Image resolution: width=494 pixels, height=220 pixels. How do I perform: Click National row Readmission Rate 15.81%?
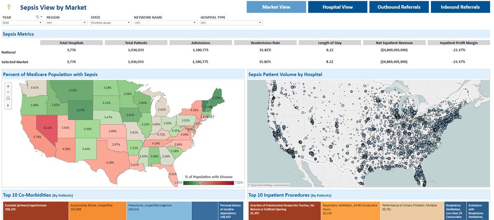point(265,50)
